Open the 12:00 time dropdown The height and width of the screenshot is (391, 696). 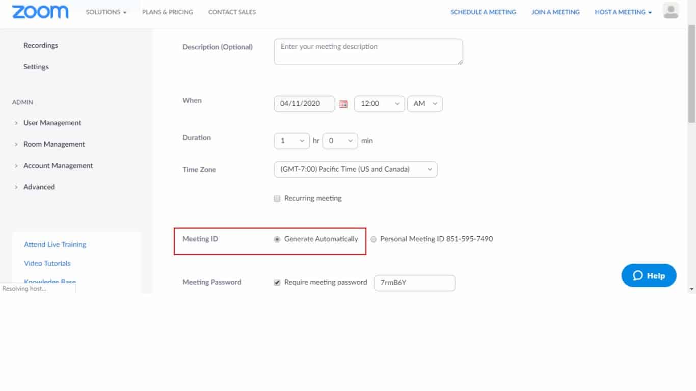click(x=380, y=103)
